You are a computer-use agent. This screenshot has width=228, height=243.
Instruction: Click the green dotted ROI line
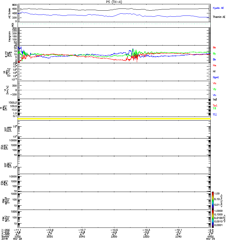coord(114,24)
